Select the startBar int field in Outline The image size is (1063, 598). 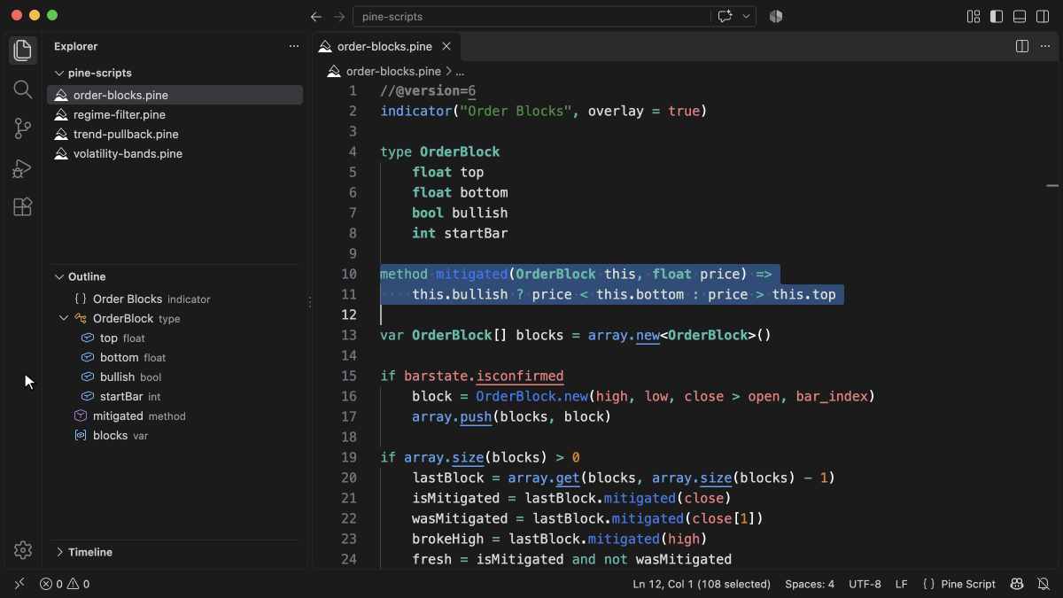175,396
